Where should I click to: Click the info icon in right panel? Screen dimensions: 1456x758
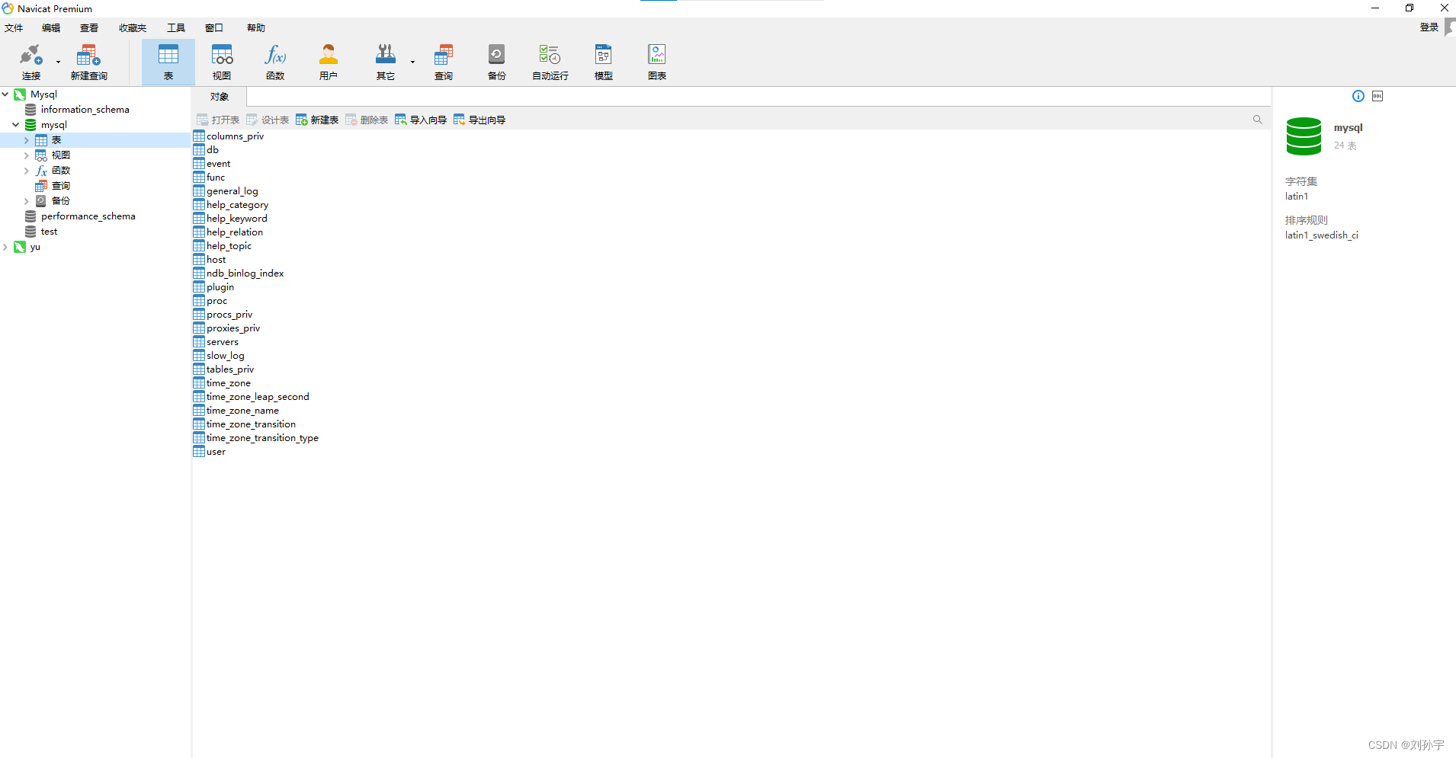point(1358,96)
